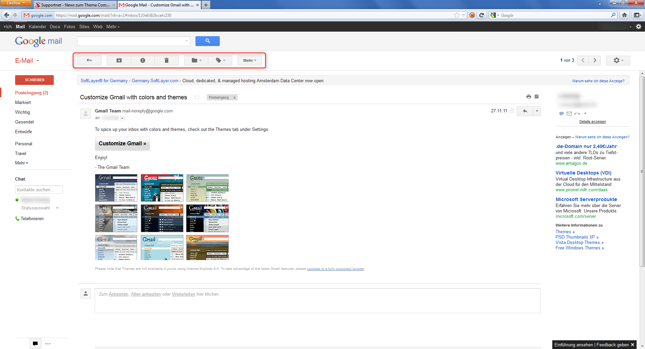Open the E-Mail dropdown selector

[x=27, y=60]
